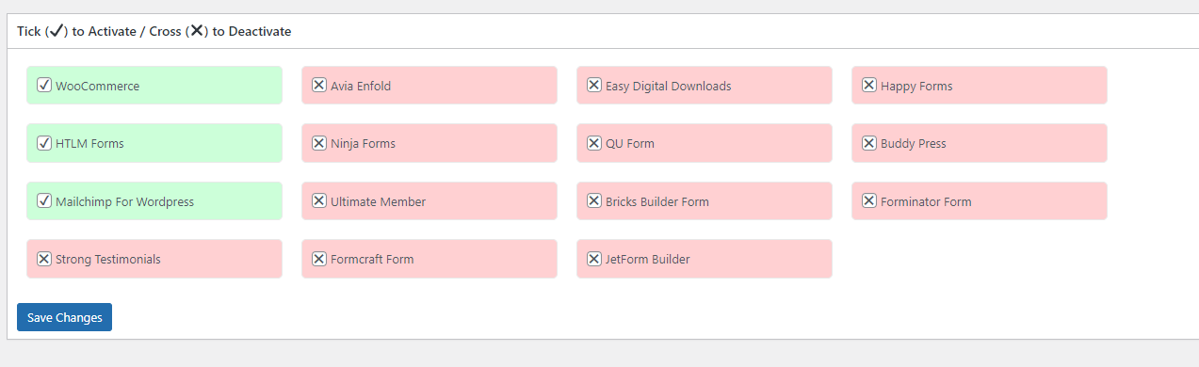Click the Save Changes button

(64, 317)
